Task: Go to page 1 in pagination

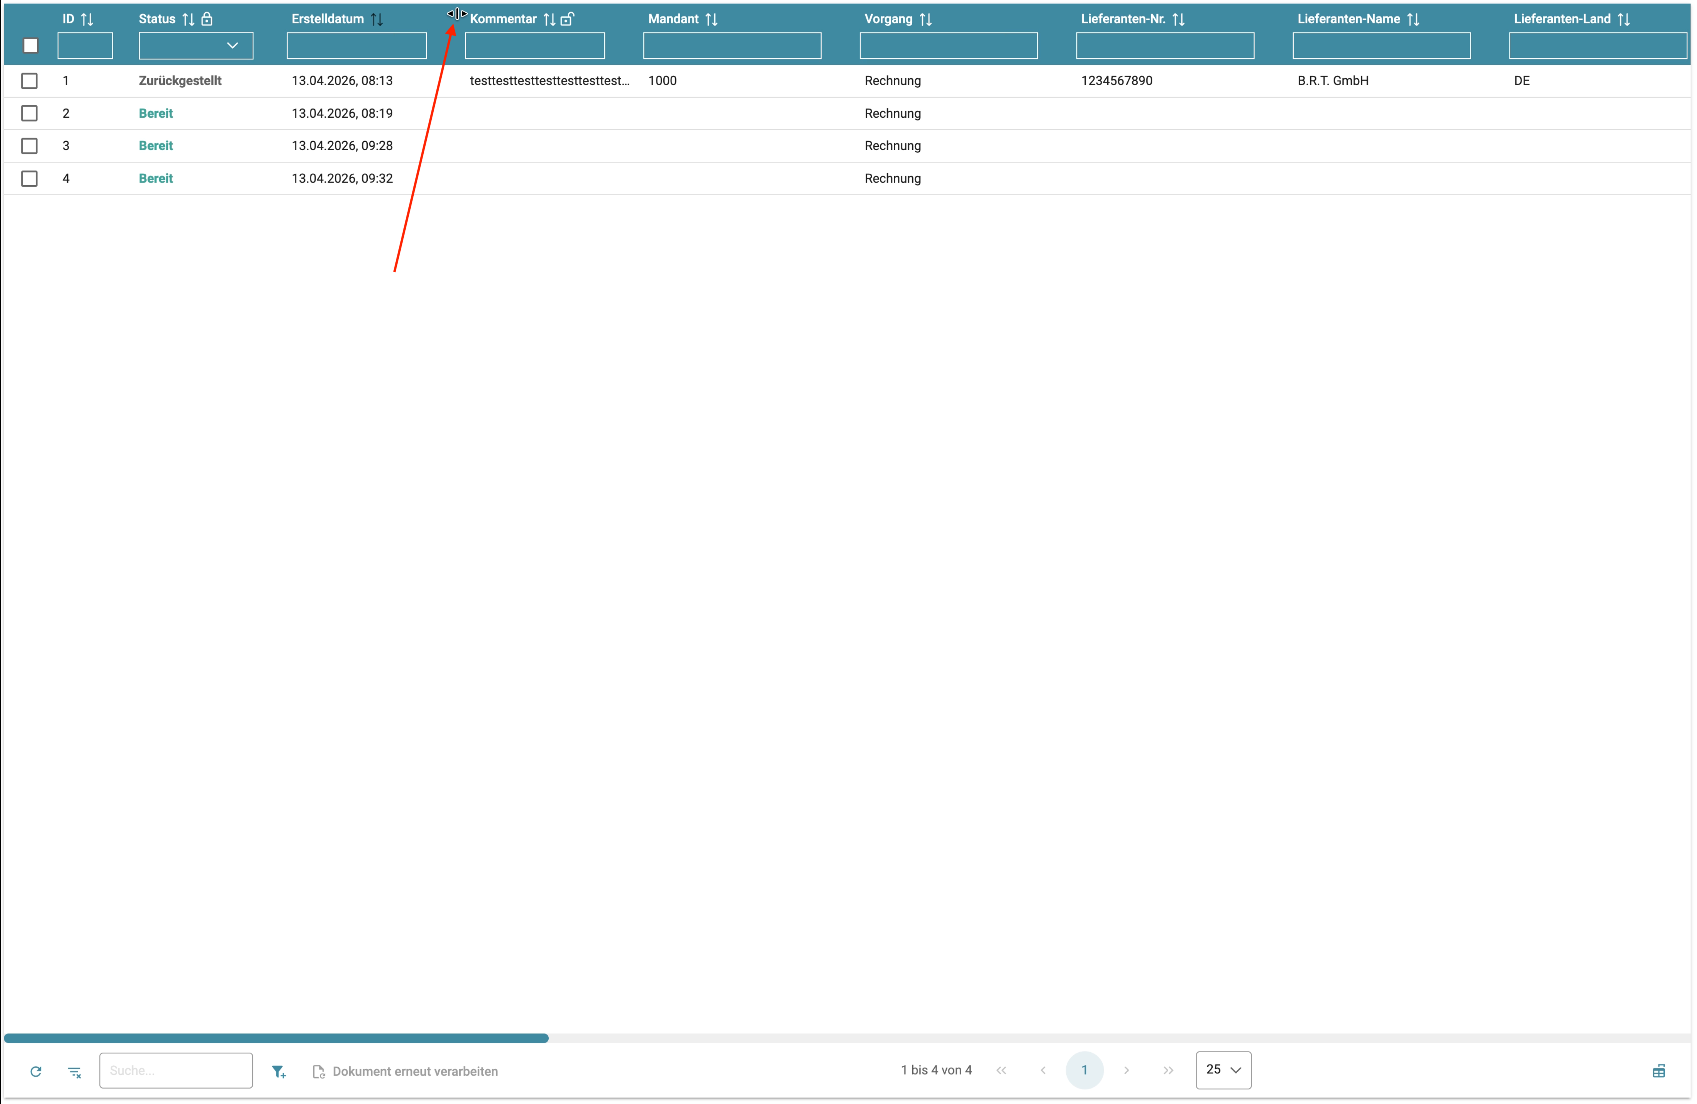Action: click(1084, 1070)
